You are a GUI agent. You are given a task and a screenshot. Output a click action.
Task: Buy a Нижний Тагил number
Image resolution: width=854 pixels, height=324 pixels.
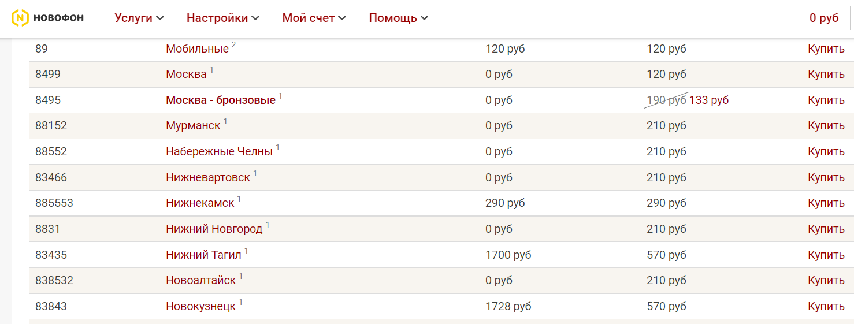[826, 255]
